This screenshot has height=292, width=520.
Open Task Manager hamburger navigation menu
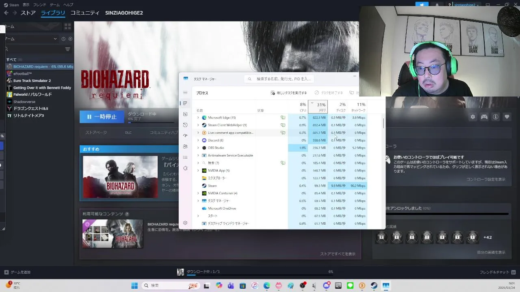point(185,92)
